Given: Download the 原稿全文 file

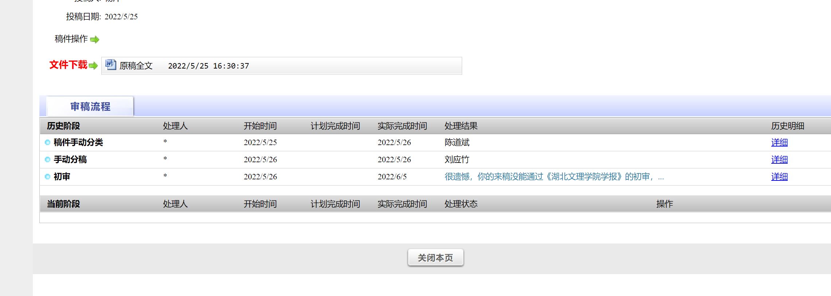Looking at the screenshot, I should pyautogui.click(x=136, y=66).
